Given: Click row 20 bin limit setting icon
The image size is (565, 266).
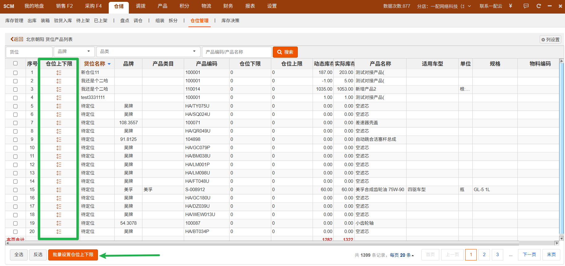Looking at the screenshot, I should pyautogui.click(x=59, y=232).
